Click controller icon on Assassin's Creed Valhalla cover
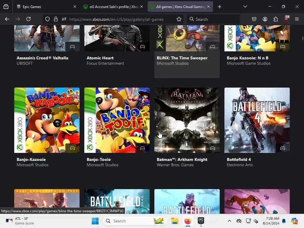Viewport: 304px width, 228px height. tap(72, 47)
